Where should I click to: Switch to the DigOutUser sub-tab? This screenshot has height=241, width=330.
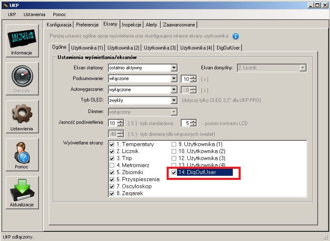[x=228, y=48]
